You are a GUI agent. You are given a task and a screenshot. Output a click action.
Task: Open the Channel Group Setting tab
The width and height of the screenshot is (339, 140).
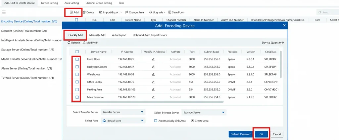tap(99, 3)
